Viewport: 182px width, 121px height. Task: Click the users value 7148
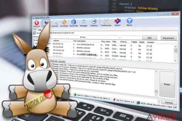[107, 45]
